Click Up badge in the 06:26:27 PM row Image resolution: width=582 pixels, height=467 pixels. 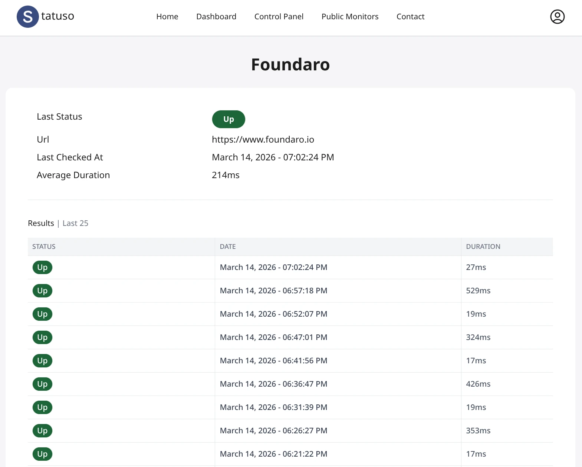pos(42,431)
